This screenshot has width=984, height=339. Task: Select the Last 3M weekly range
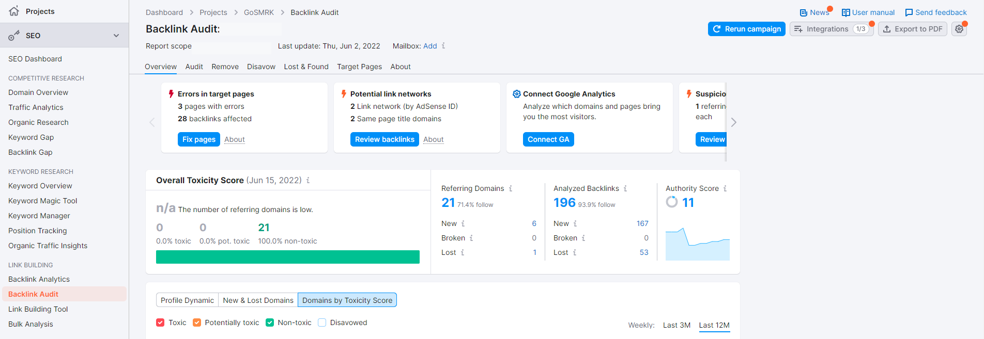677,325
